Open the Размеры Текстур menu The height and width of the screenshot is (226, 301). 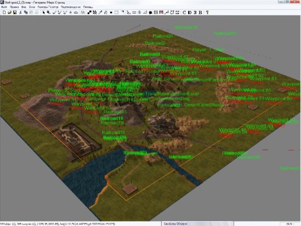tap(48, 7)
